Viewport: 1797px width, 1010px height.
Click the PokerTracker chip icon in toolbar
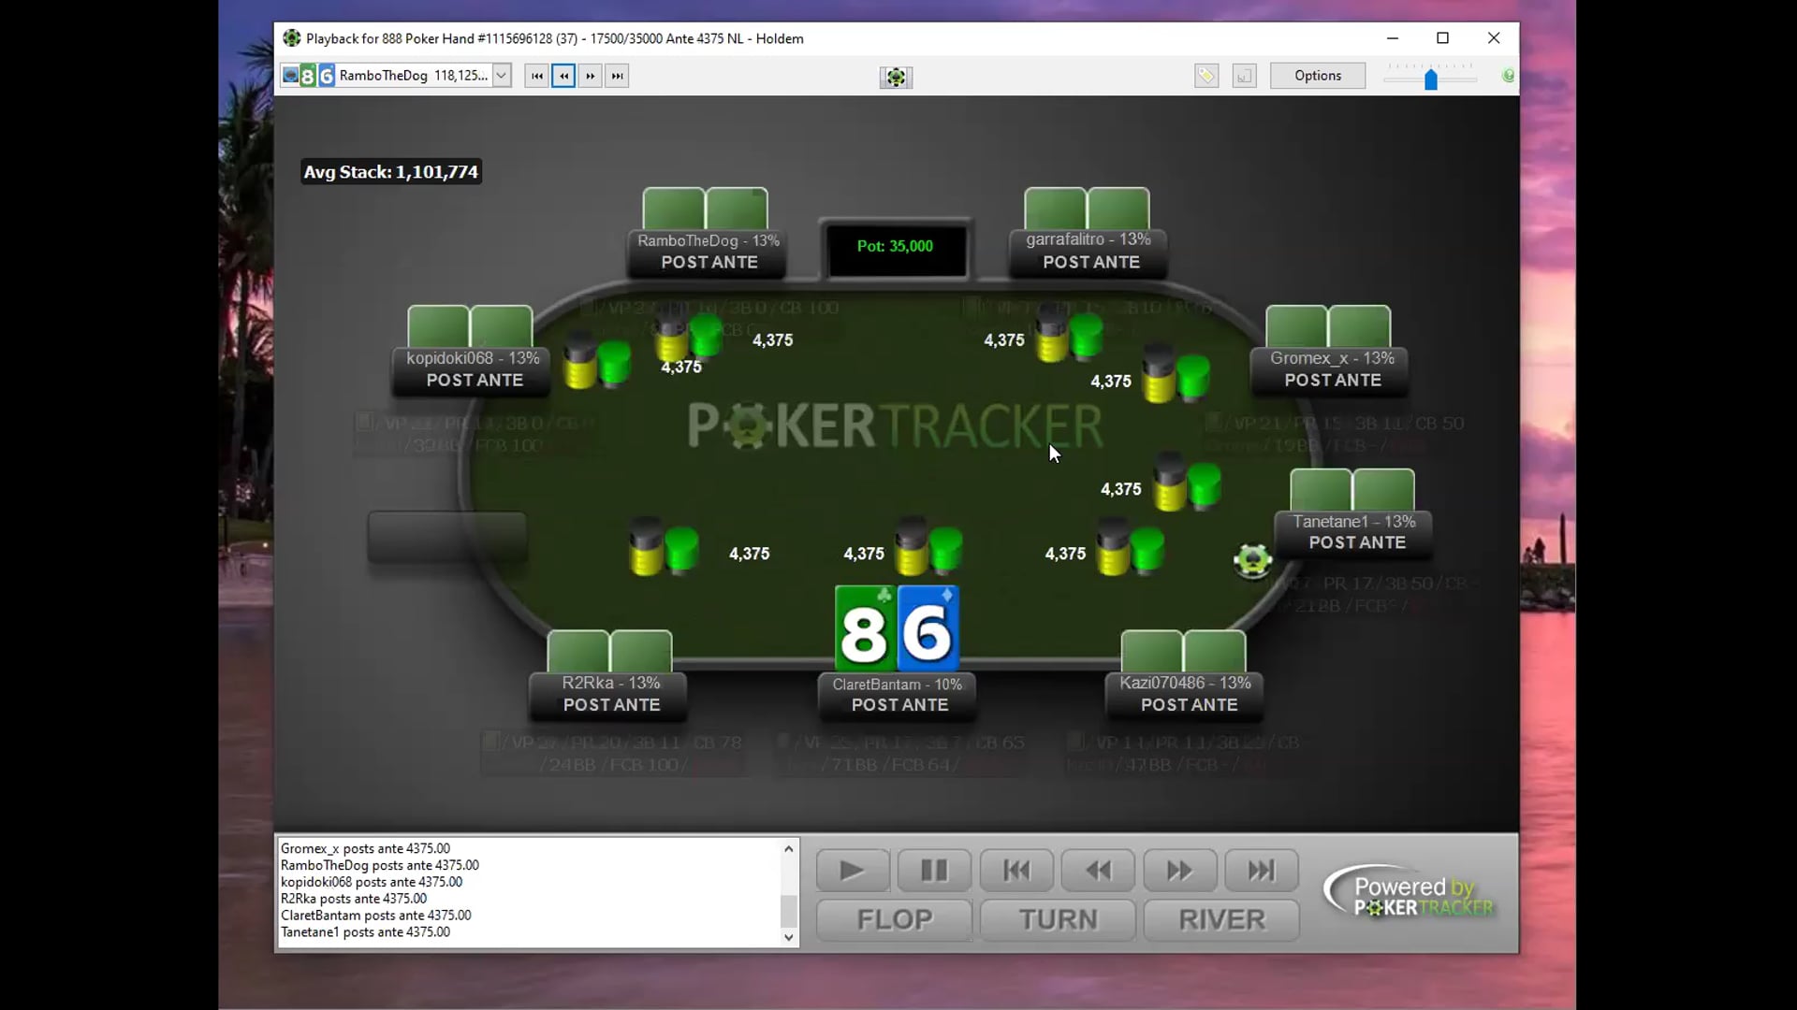pyautogui.click(x=896, y=77)
